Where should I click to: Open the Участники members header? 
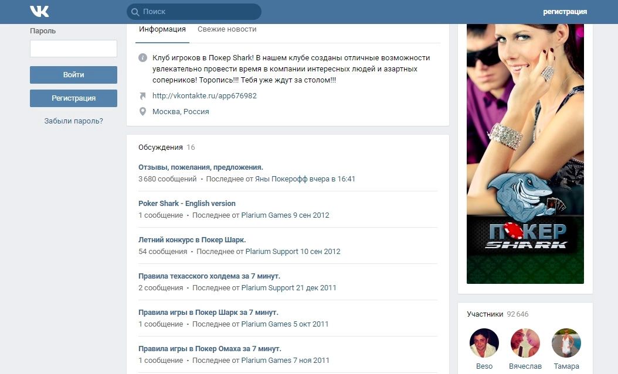pyautogui.click(x=485, y=314)
